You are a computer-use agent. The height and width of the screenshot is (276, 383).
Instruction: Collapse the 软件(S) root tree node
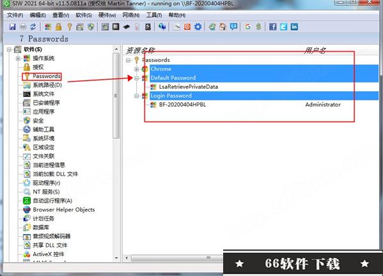coord(9,50)
